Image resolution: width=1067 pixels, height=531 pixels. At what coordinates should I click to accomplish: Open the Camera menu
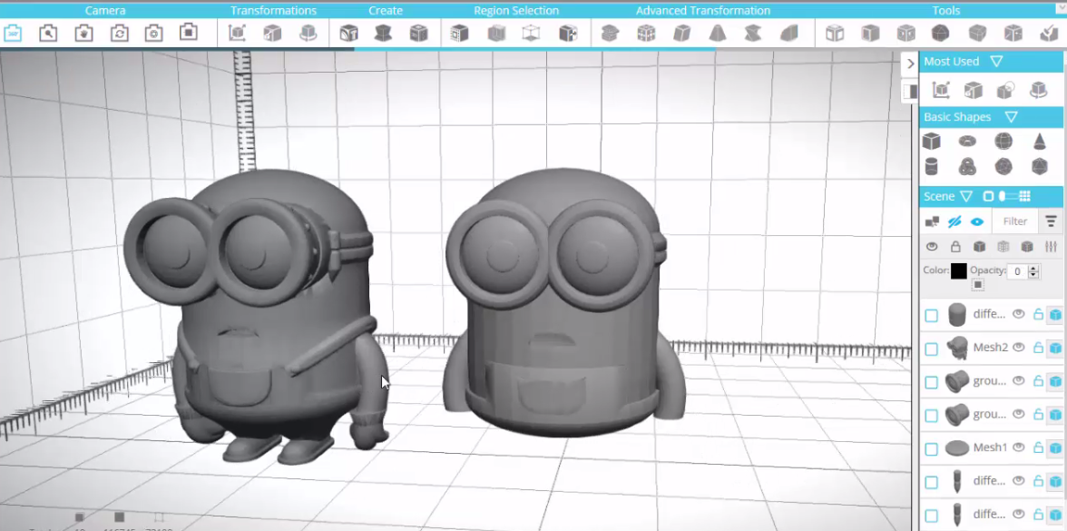click(x=105, y=10)
